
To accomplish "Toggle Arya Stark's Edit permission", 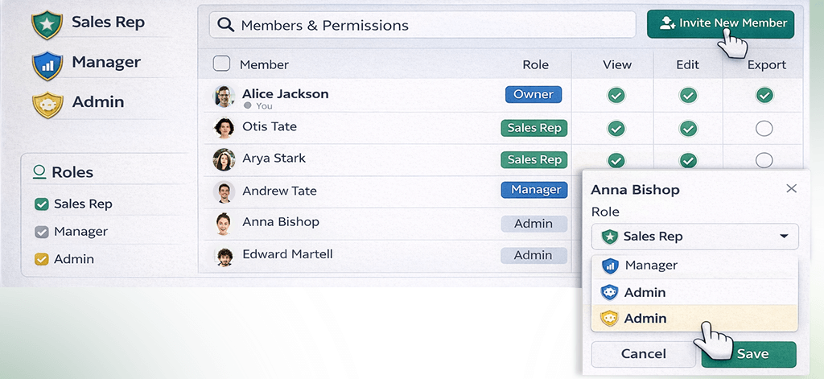I will click(688, 160).
